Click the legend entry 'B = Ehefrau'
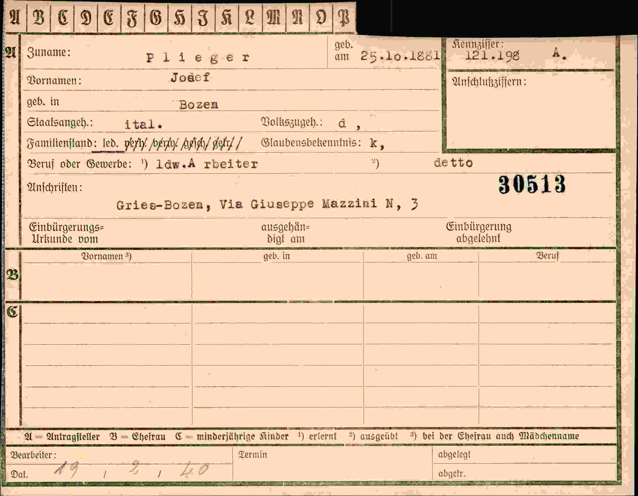Image resolution: width=638 pixels, height=496 pixels. [137, 437]
